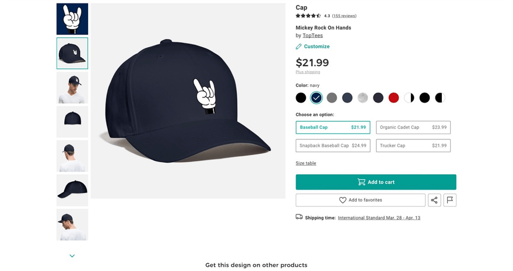
Task: Pick the Trucker Cap option
Action: tap(413, 145)
